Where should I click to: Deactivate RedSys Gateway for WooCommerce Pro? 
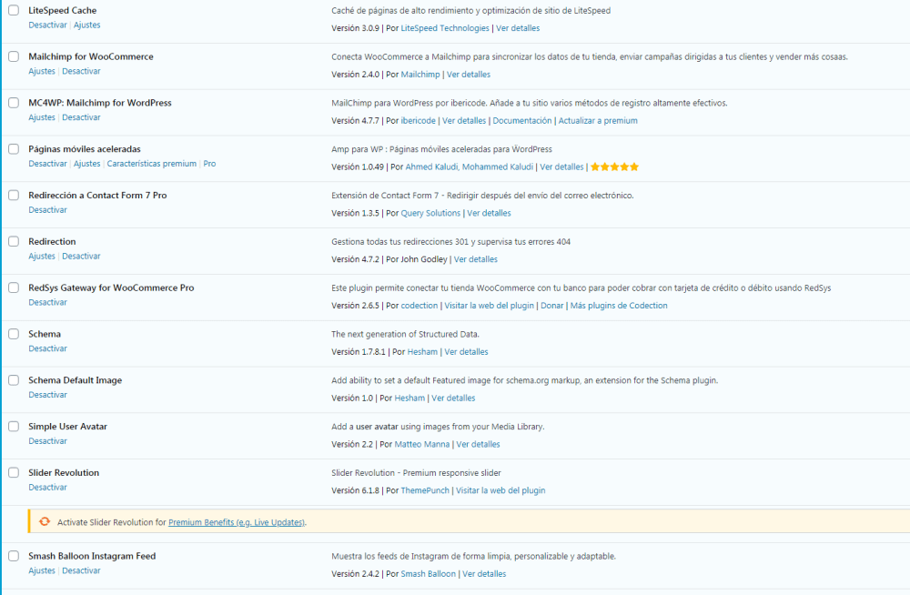[47, 302]
